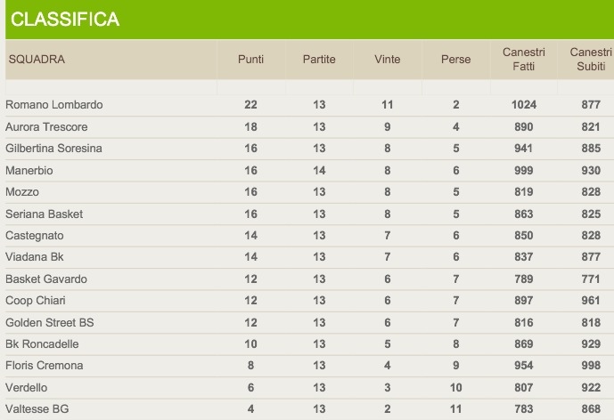The width and height of the screenshot is (614, 420).
Task: Open the Romano Lombardo team row
Action: (x=54, y=105)
